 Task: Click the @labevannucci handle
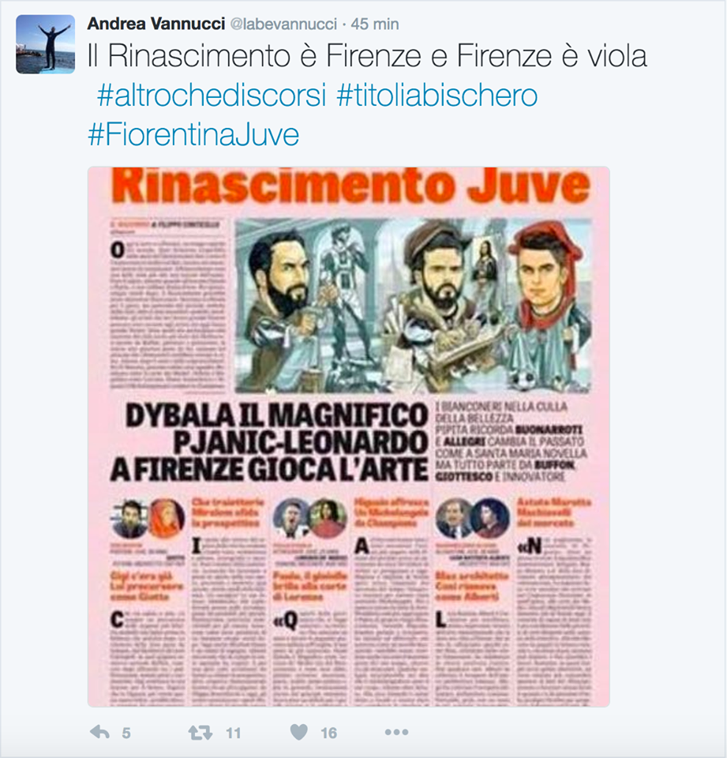[283, 24]
